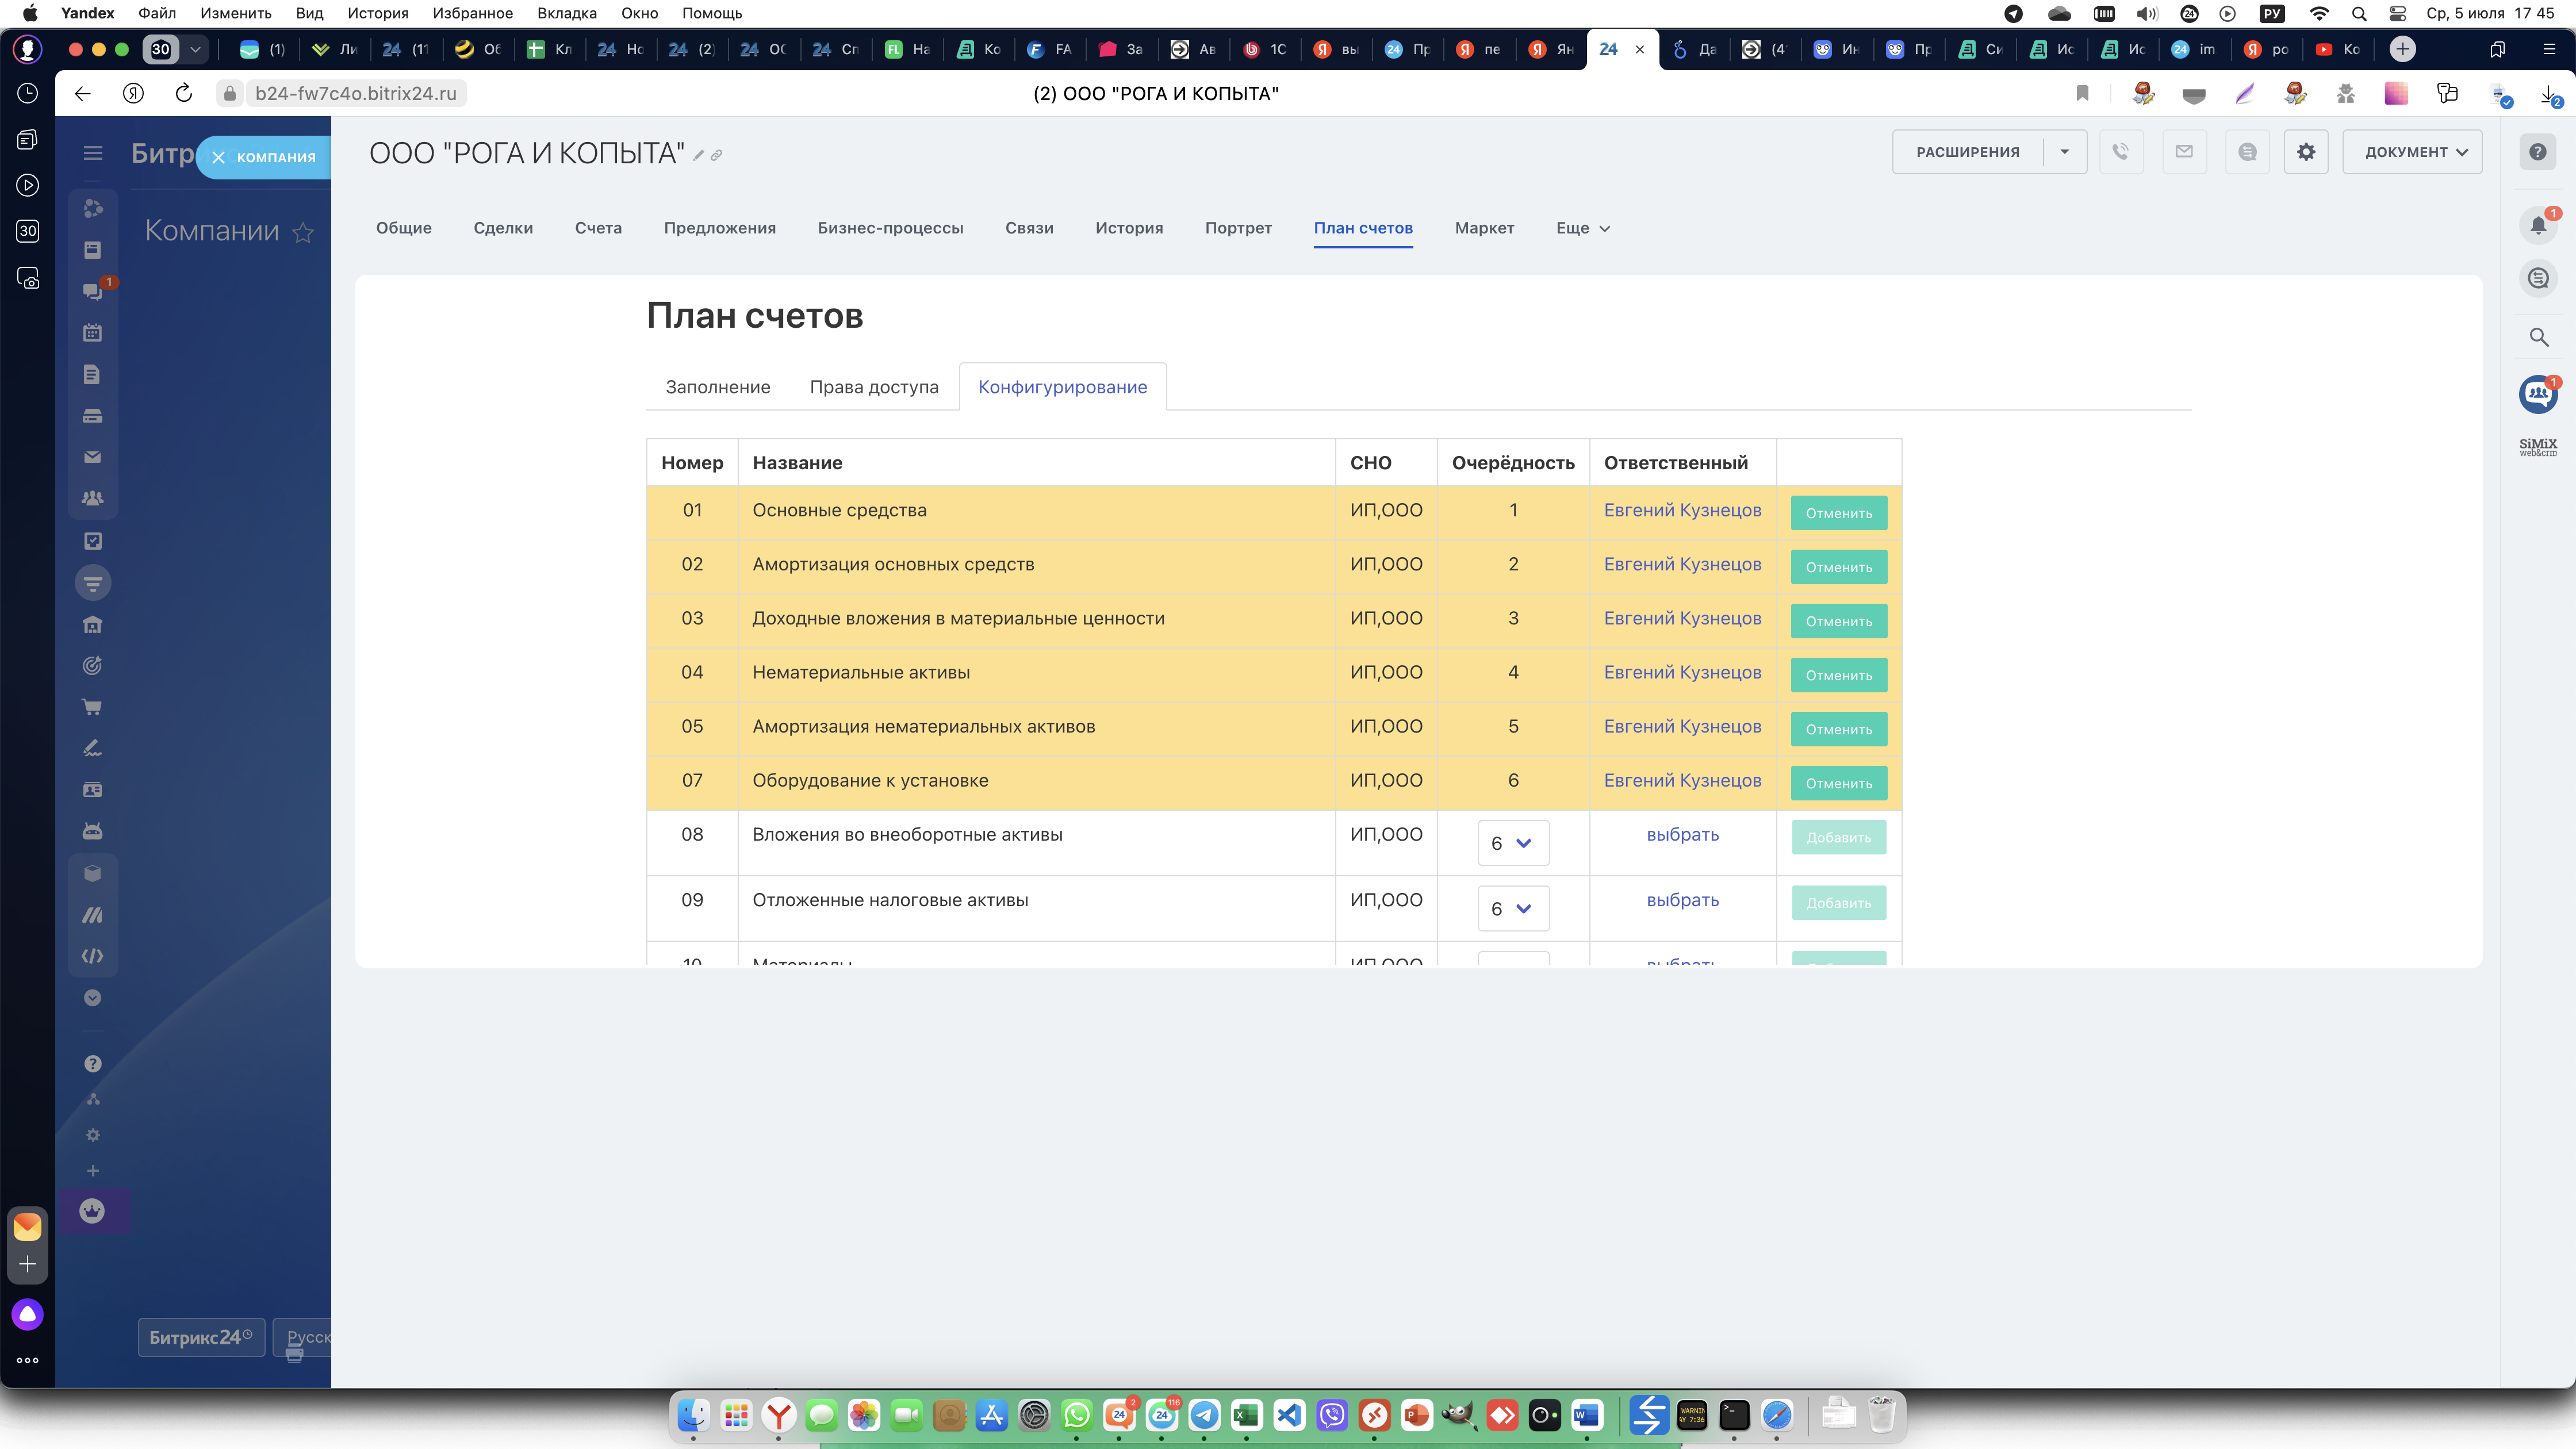Click выбрать link for Отложенные налоговые активы
The height and width of the screenshot is (1449, 2576).
tap(1682, 900)
